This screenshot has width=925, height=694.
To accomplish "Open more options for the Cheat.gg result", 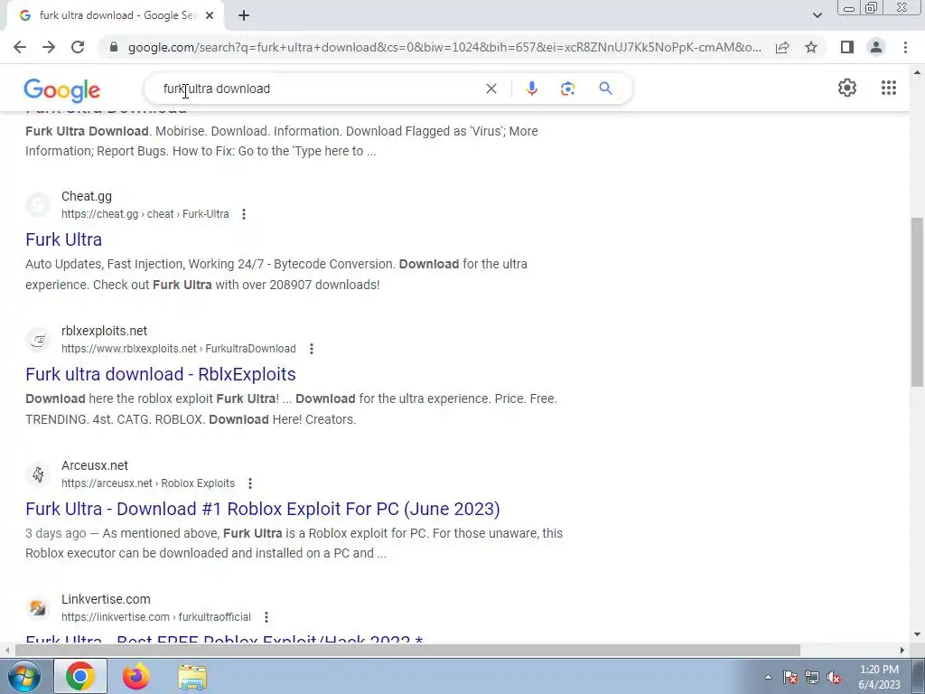I will [x=244, y=214].
